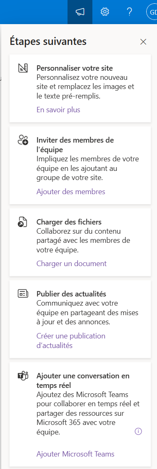Open the En savoir plus link

[x=58, y=110]
